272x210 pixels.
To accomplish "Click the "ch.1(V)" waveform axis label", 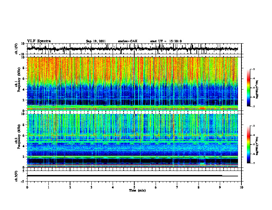I will click(16, 49).
